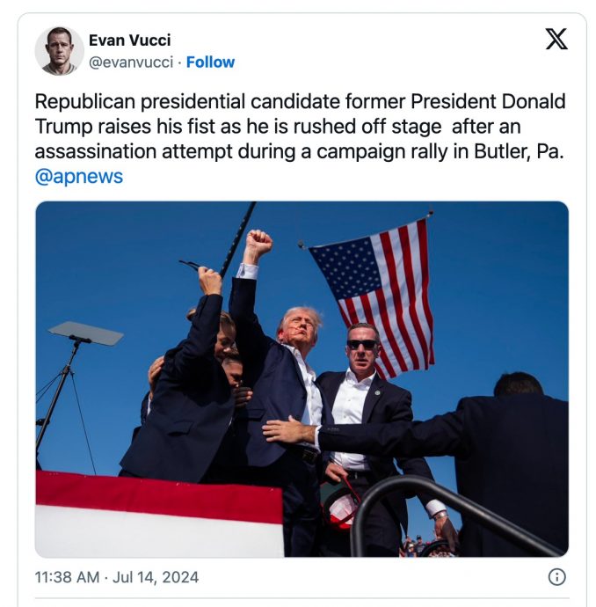Image resolution: width=596 pixels, height=607 pixels.
Task: Click the Follow link beside @evanvucci
Action: (210, 62)
